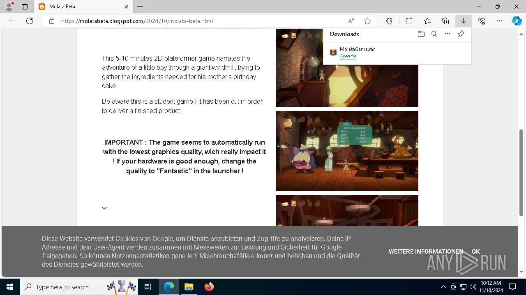This screenshot has height=295, width=526.
Task: Open network tray icon
Action: pyautogui.click(x=463, y=287)
